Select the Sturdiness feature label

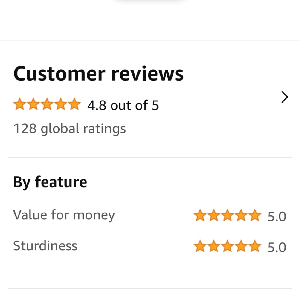tap(45, 246)
